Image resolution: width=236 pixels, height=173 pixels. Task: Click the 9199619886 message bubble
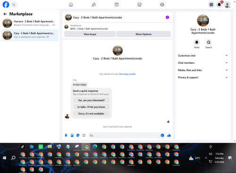tap(80, 85)
